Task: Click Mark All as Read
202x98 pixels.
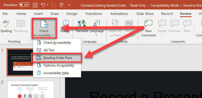Action: [115, 28]
